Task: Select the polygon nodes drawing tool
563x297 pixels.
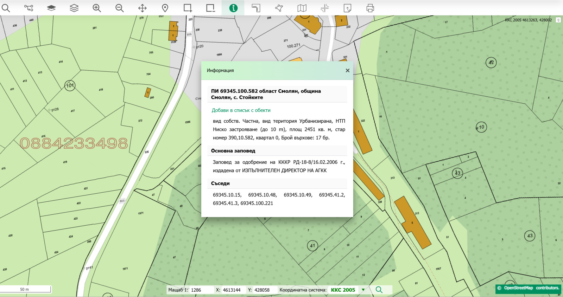Action: click(279, 8)
